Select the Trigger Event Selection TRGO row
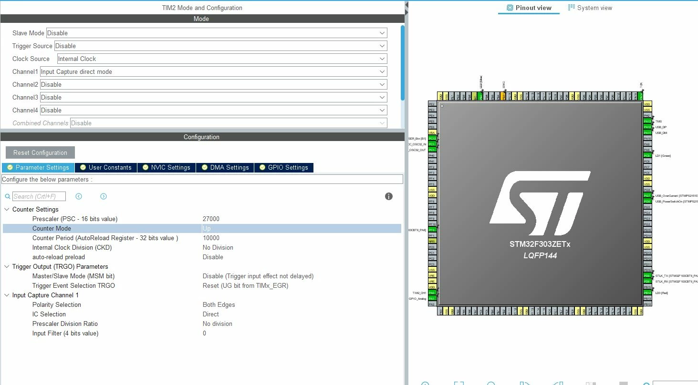The image size is (698, 385). (x=202, y=285)
